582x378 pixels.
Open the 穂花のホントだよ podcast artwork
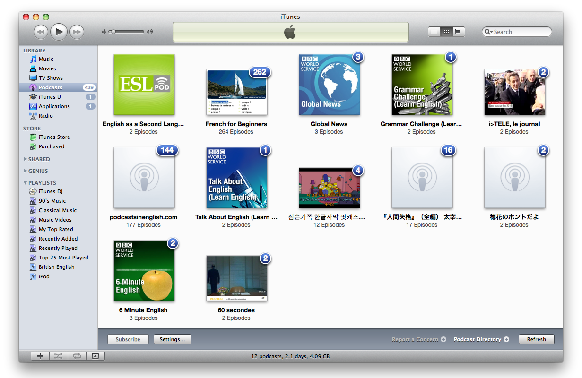point(515,178)
